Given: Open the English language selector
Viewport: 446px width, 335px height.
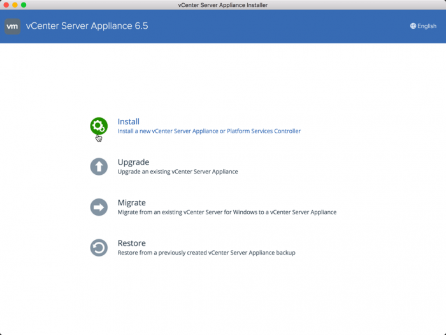Looking at the screenshot, I should (x=423, y=26).
